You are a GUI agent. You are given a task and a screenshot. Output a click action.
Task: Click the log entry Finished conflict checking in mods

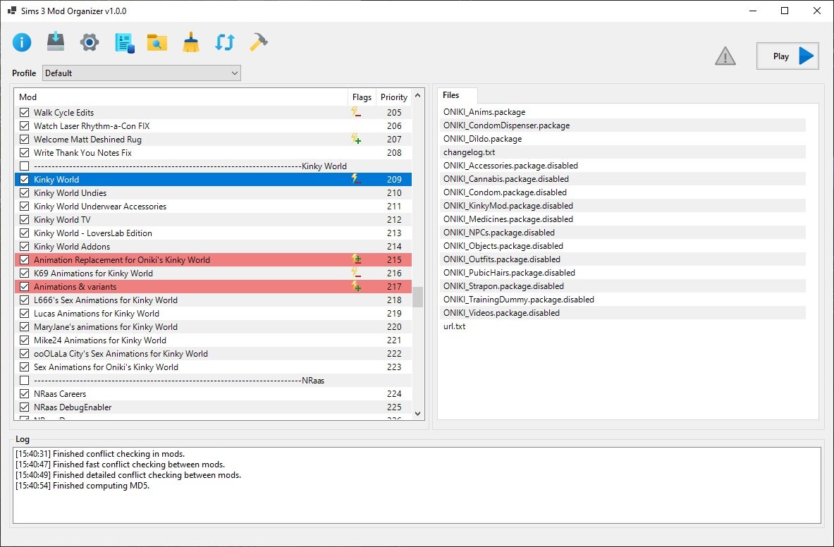(100, 454)
